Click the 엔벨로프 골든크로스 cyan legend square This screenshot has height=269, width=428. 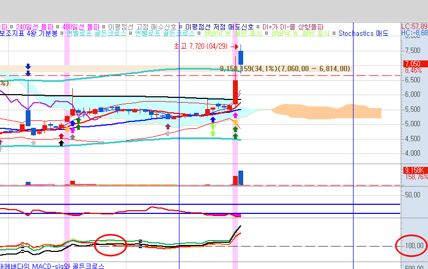(x=63, y=33)
